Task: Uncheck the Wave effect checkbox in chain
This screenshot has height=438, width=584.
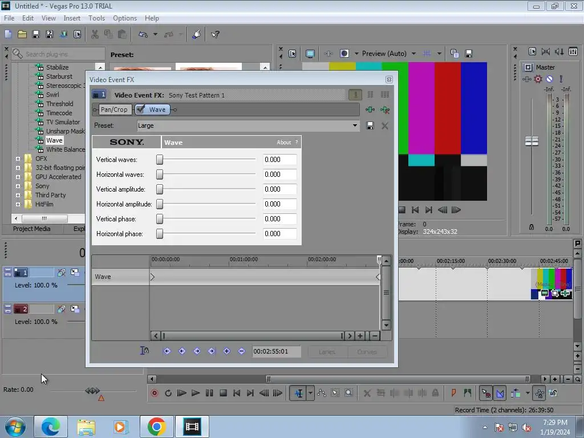Action: pyautogui.click(x=140, y=109)
